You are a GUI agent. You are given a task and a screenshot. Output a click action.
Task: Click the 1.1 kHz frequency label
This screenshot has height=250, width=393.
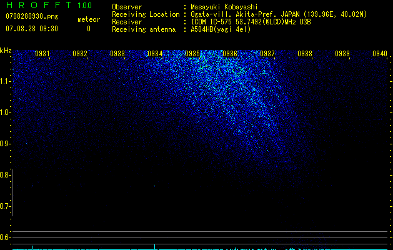(x=5, y=81)
